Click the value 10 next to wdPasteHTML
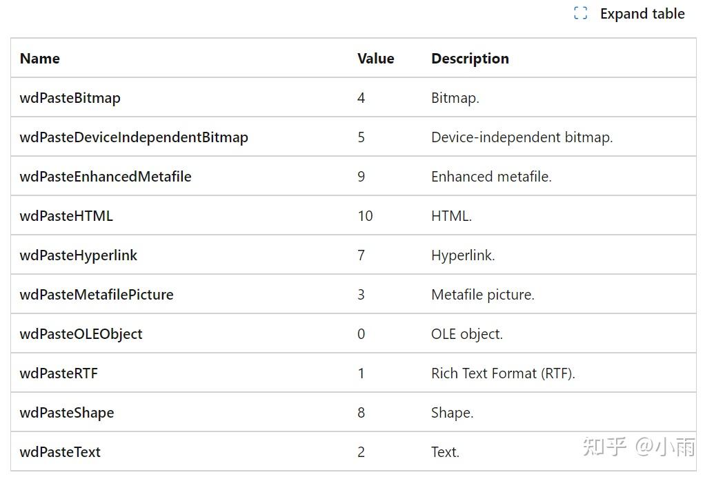This screenshot has height=477, width=714. click(x=364, y=216)
